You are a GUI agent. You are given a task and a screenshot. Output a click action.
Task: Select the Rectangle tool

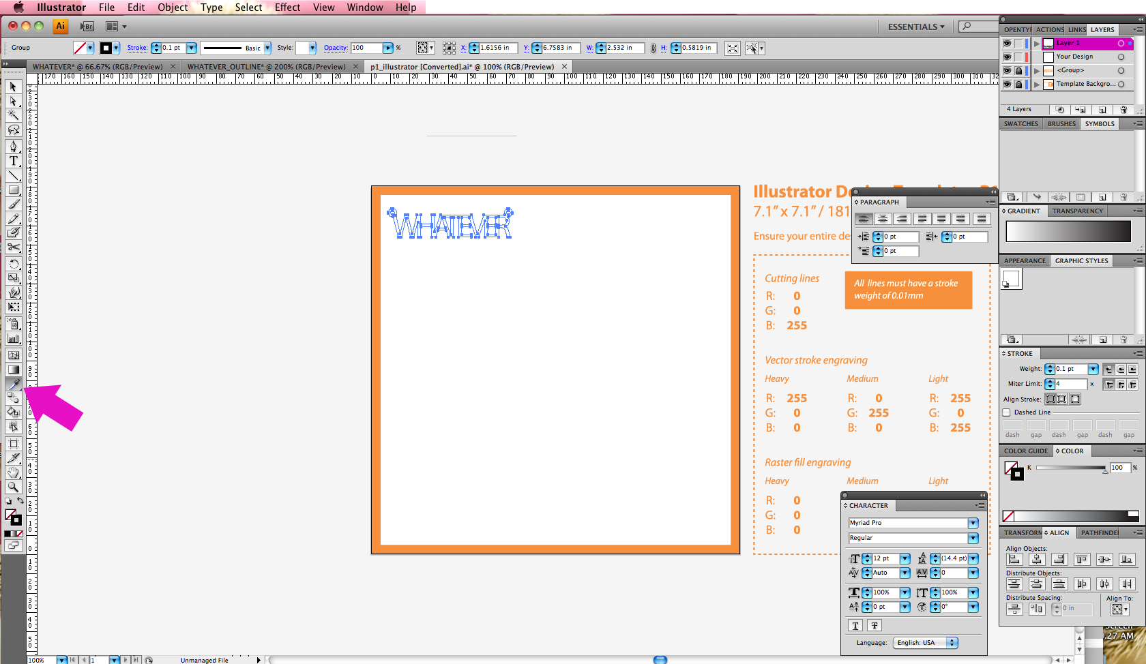(13, 190)
